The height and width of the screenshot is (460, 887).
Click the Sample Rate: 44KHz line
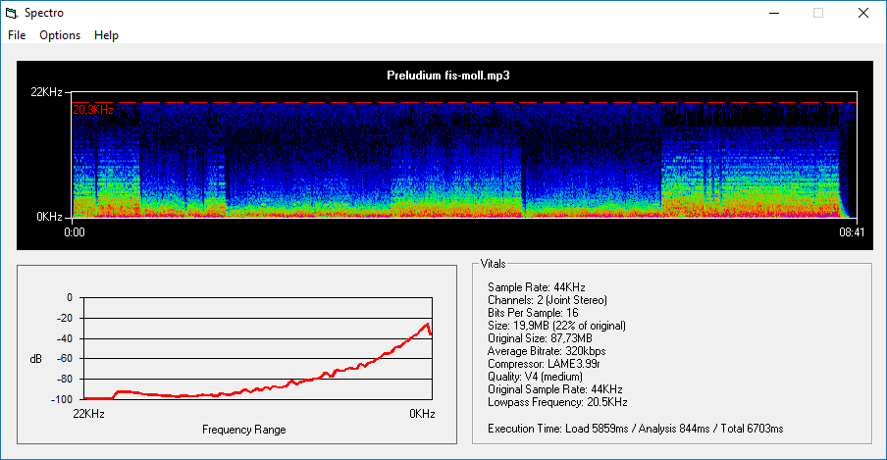(537, 287)
